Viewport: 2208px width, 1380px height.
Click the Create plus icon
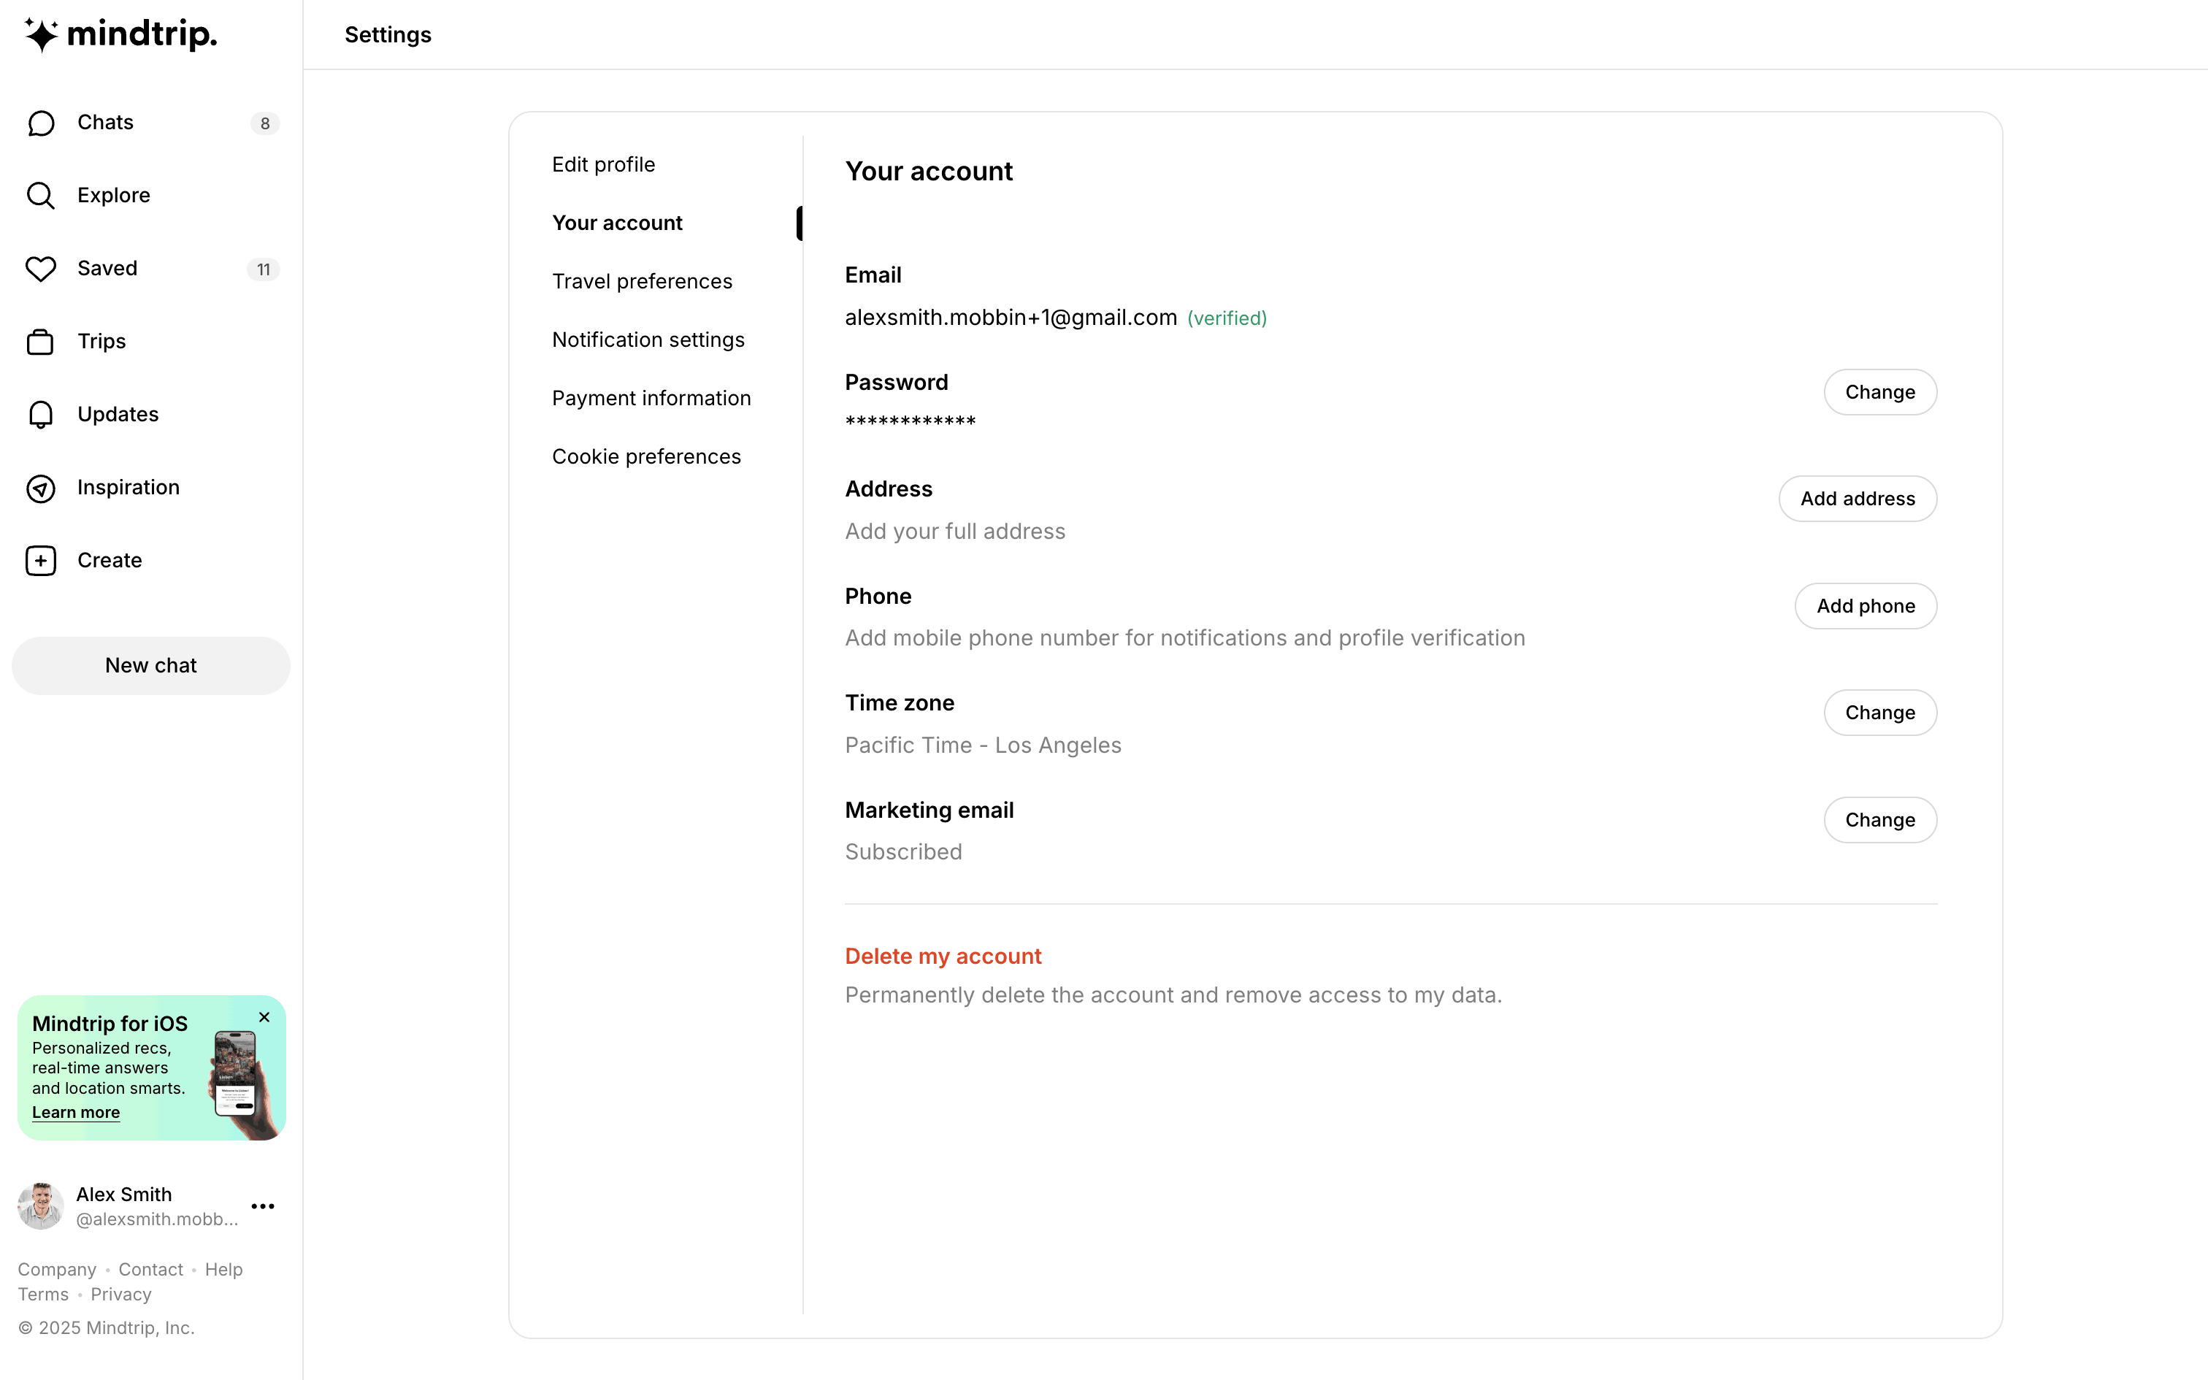tap(41, 561)
